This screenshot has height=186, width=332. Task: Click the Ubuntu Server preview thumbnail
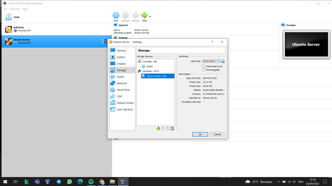click(306, 45)
